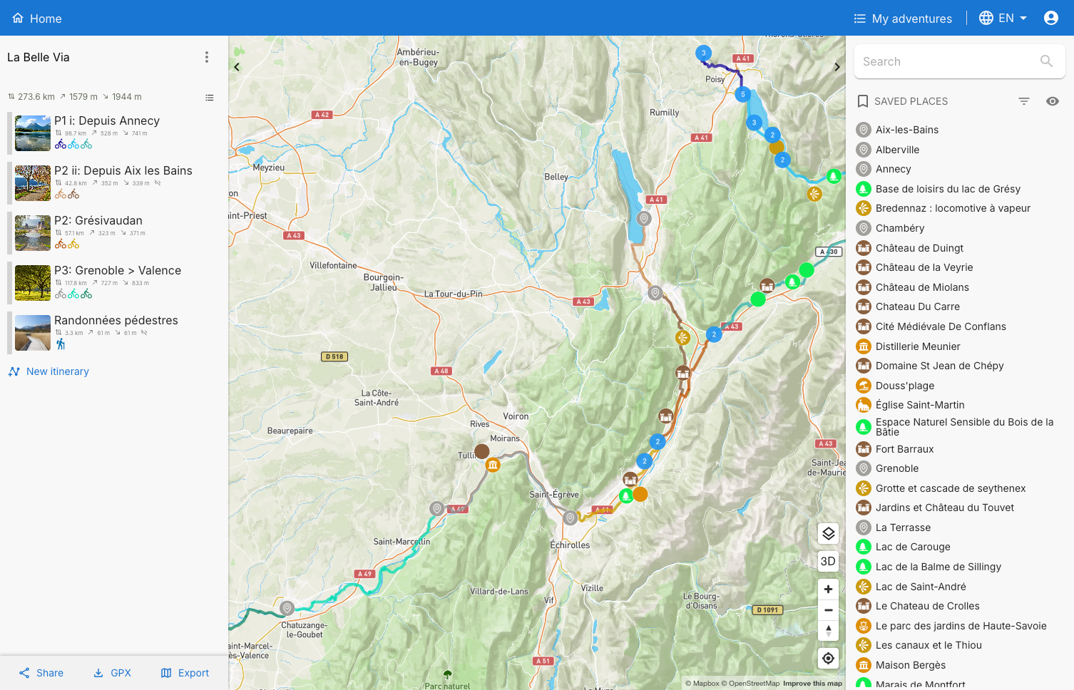Zoom out on the map
This screenshot has width=1074, height=690.
tap(828, 610)
